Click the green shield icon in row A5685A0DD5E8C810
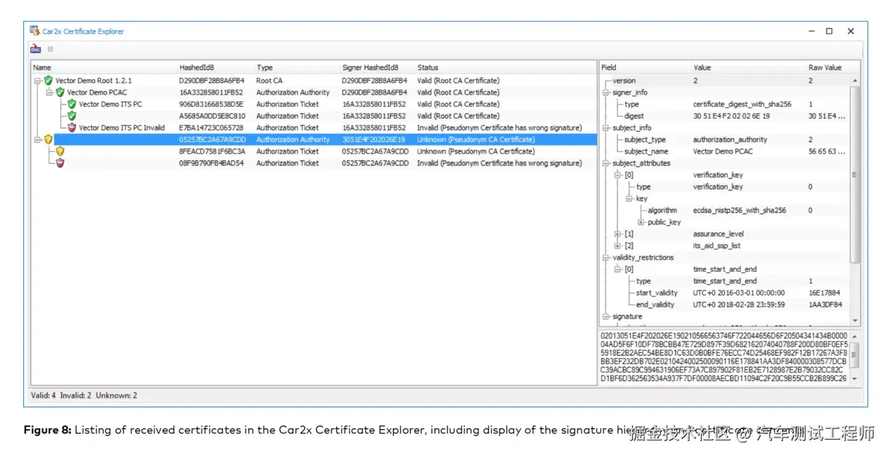The height and width of the screenshot is (456, 888). [72, 116]
